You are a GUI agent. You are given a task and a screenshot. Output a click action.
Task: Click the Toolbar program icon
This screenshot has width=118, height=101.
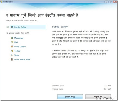pyautogui.click(x=12, y=51)
